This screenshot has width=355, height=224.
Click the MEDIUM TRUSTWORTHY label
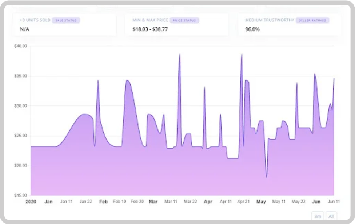click(270, 20)
